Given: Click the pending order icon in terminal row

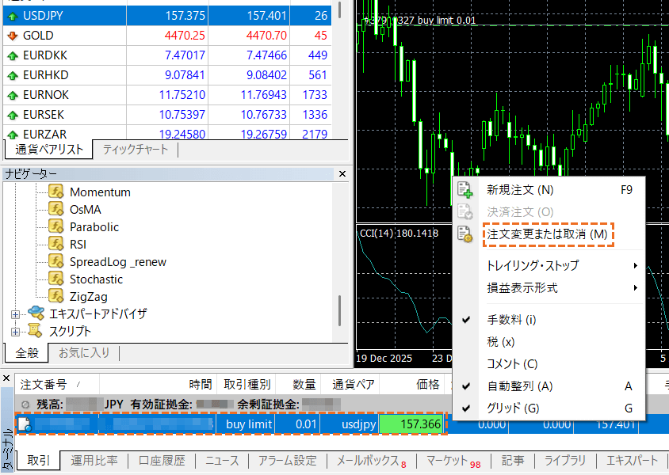Looking at the screenshot, I should (x=24, y=424).
